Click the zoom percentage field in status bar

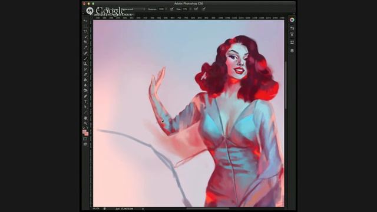tap(96, 208)
